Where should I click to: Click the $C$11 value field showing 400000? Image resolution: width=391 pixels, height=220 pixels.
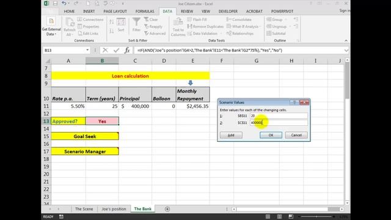(x=279, y=123)
